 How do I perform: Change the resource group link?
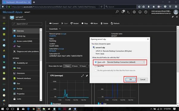pyautogui.click(x=63, y=34)
